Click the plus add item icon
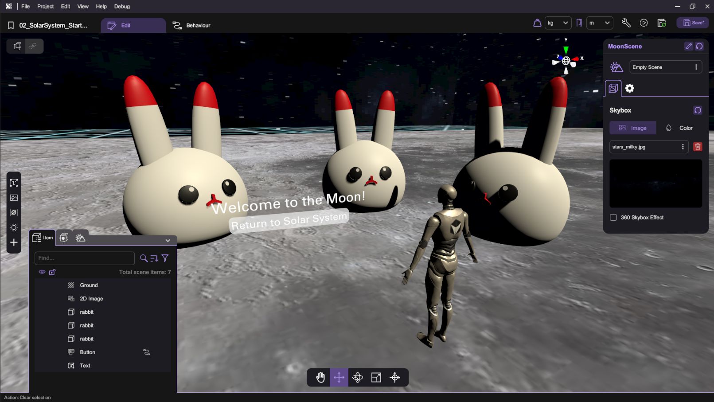The image size is (714, 402). tap(14, 242)
